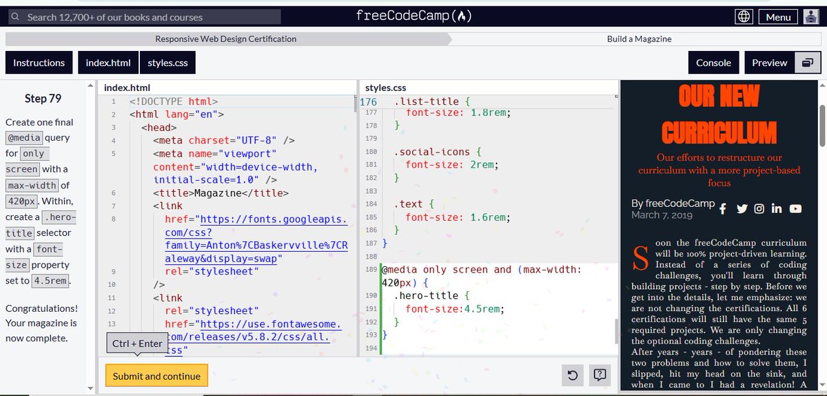Click the Instagram icon in preview
This screenshot has width=827, height=396.
tap(759, 208)
